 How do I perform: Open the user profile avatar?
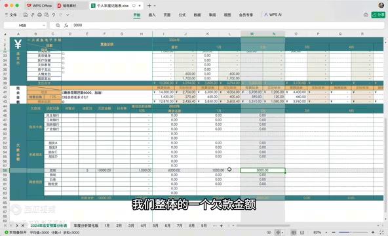[x=381, y=5]
